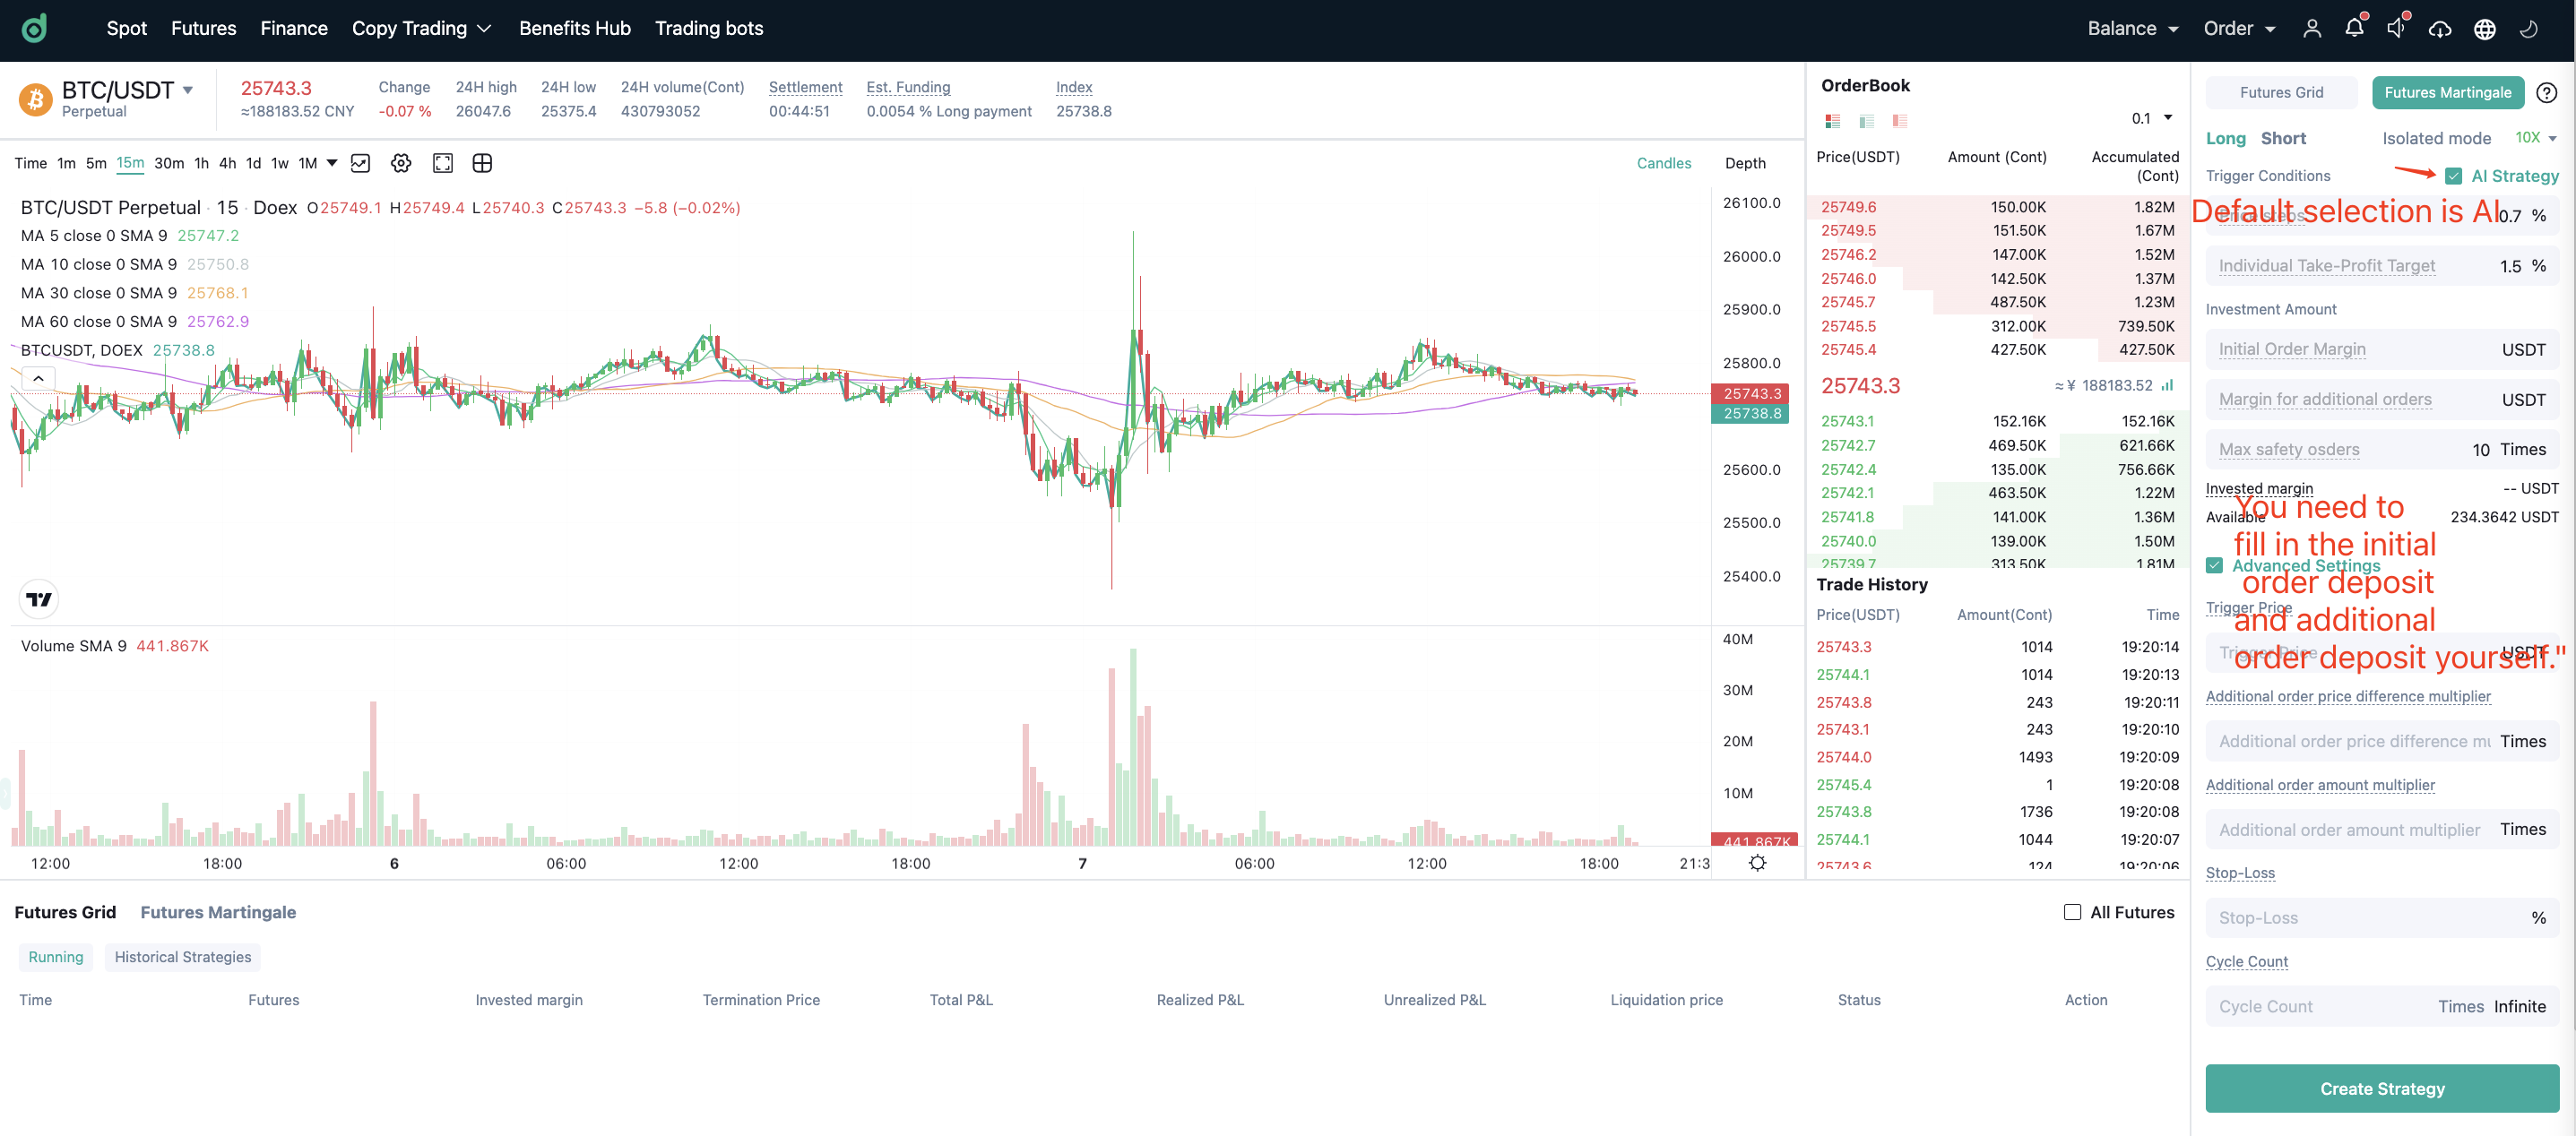Click the announcements speaker icon
Viewport: 2576px width, 1136px height.
pyautogui.click(x=2396, y=28)
